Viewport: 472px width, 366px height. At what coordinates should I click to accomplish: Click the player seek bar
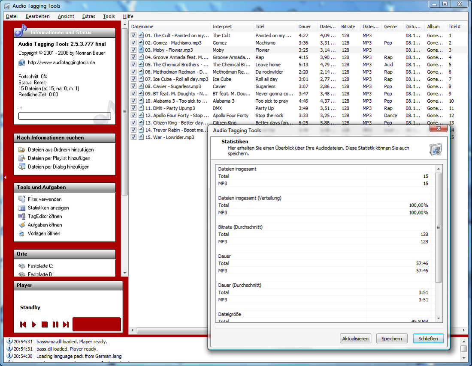(97, 324)
